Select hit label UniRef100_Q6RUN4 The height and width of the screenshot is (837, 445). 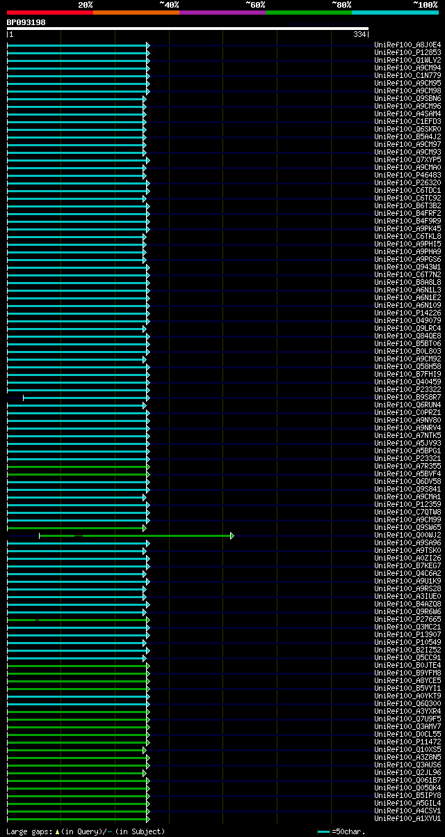[x=407, y=405]
